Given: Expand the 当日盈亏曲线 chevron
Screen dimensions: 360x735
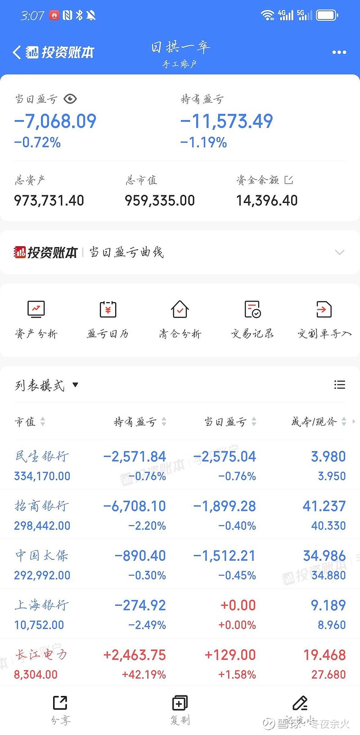Looking at the screenshot, I should pos(340,252).
